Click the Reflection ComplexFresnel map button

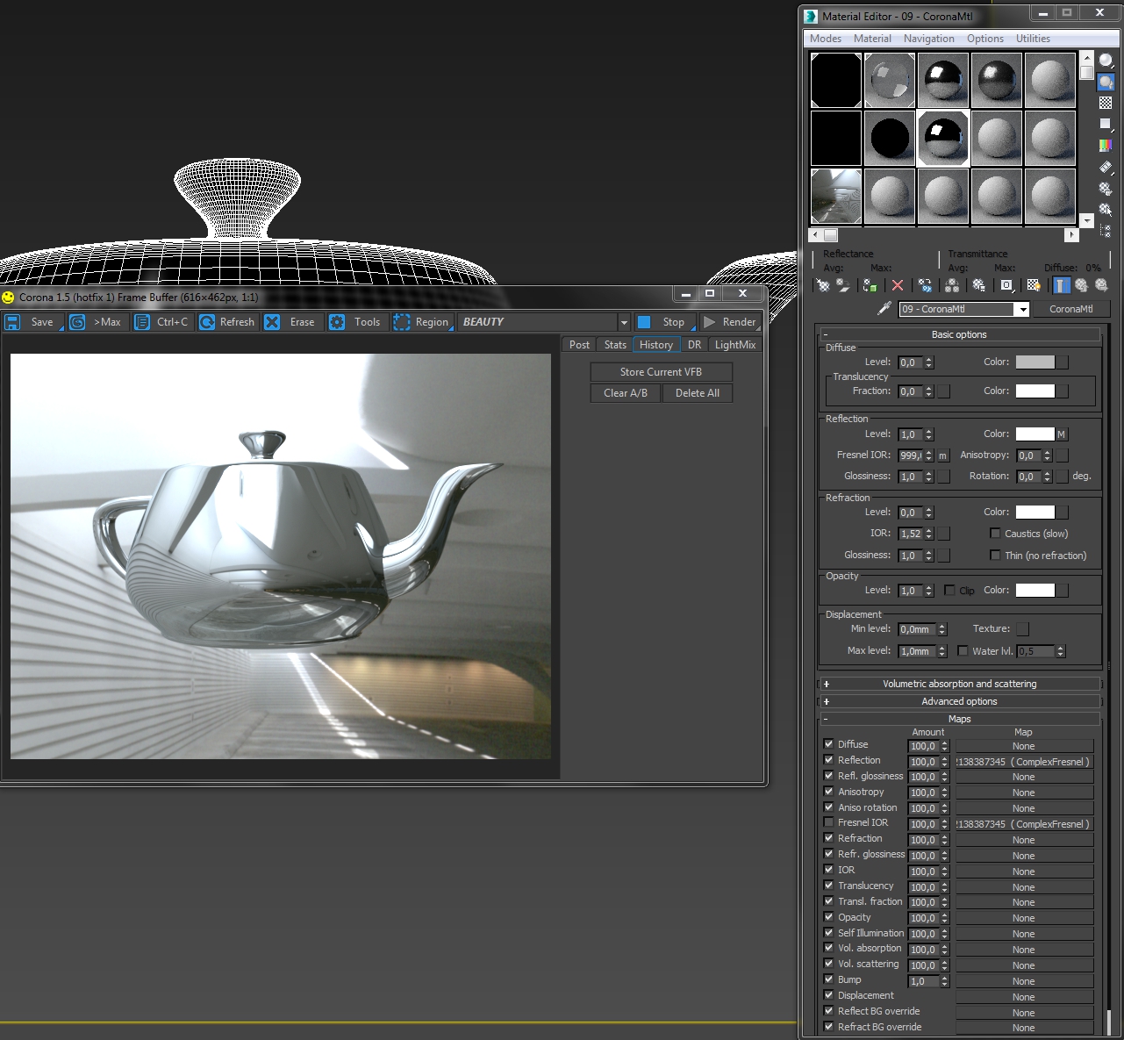click(1024, 762)
